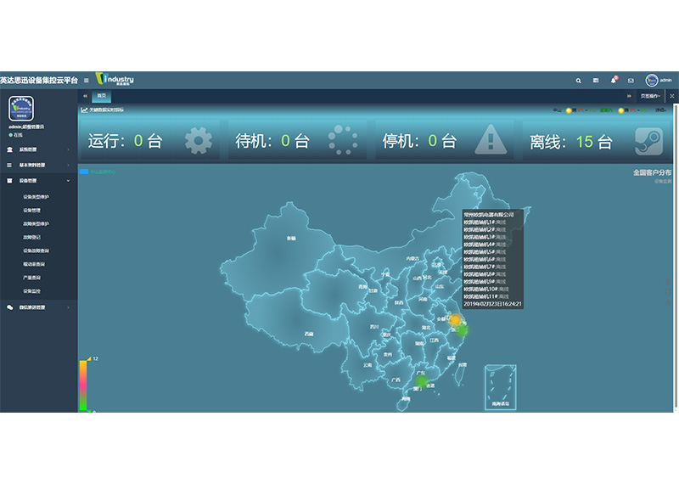This screenshot has height=484, width=679.
Task: Open the 设备管理 submenu item
Action: point(31,211)
